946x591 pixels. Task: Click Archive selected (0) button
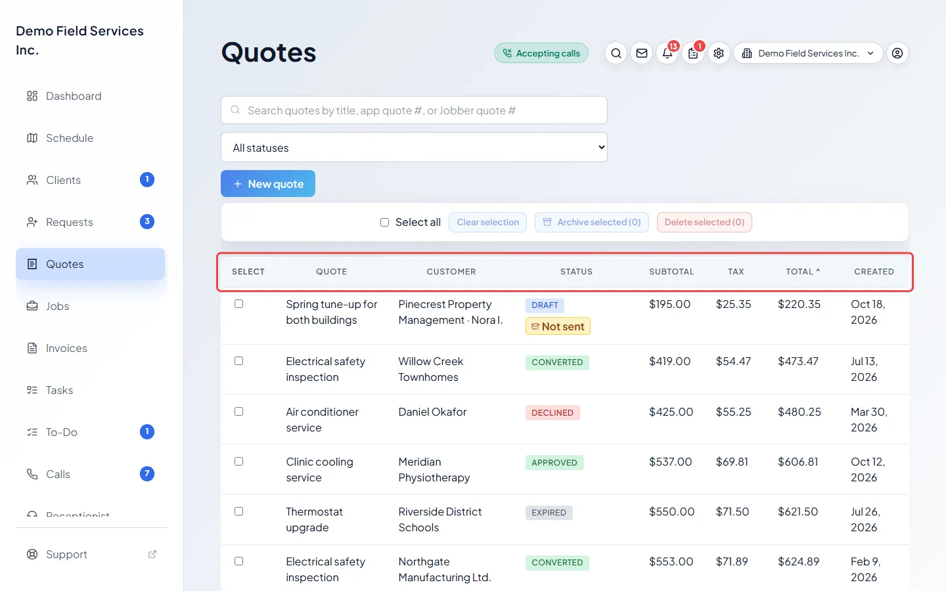pyautogui.click(x=592, y=222)
